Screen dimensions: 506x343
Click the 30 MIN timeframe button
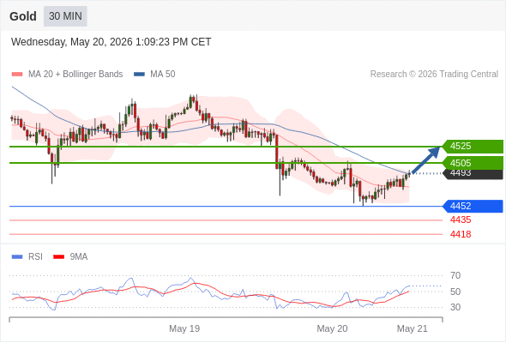click(x=65, y=16)
